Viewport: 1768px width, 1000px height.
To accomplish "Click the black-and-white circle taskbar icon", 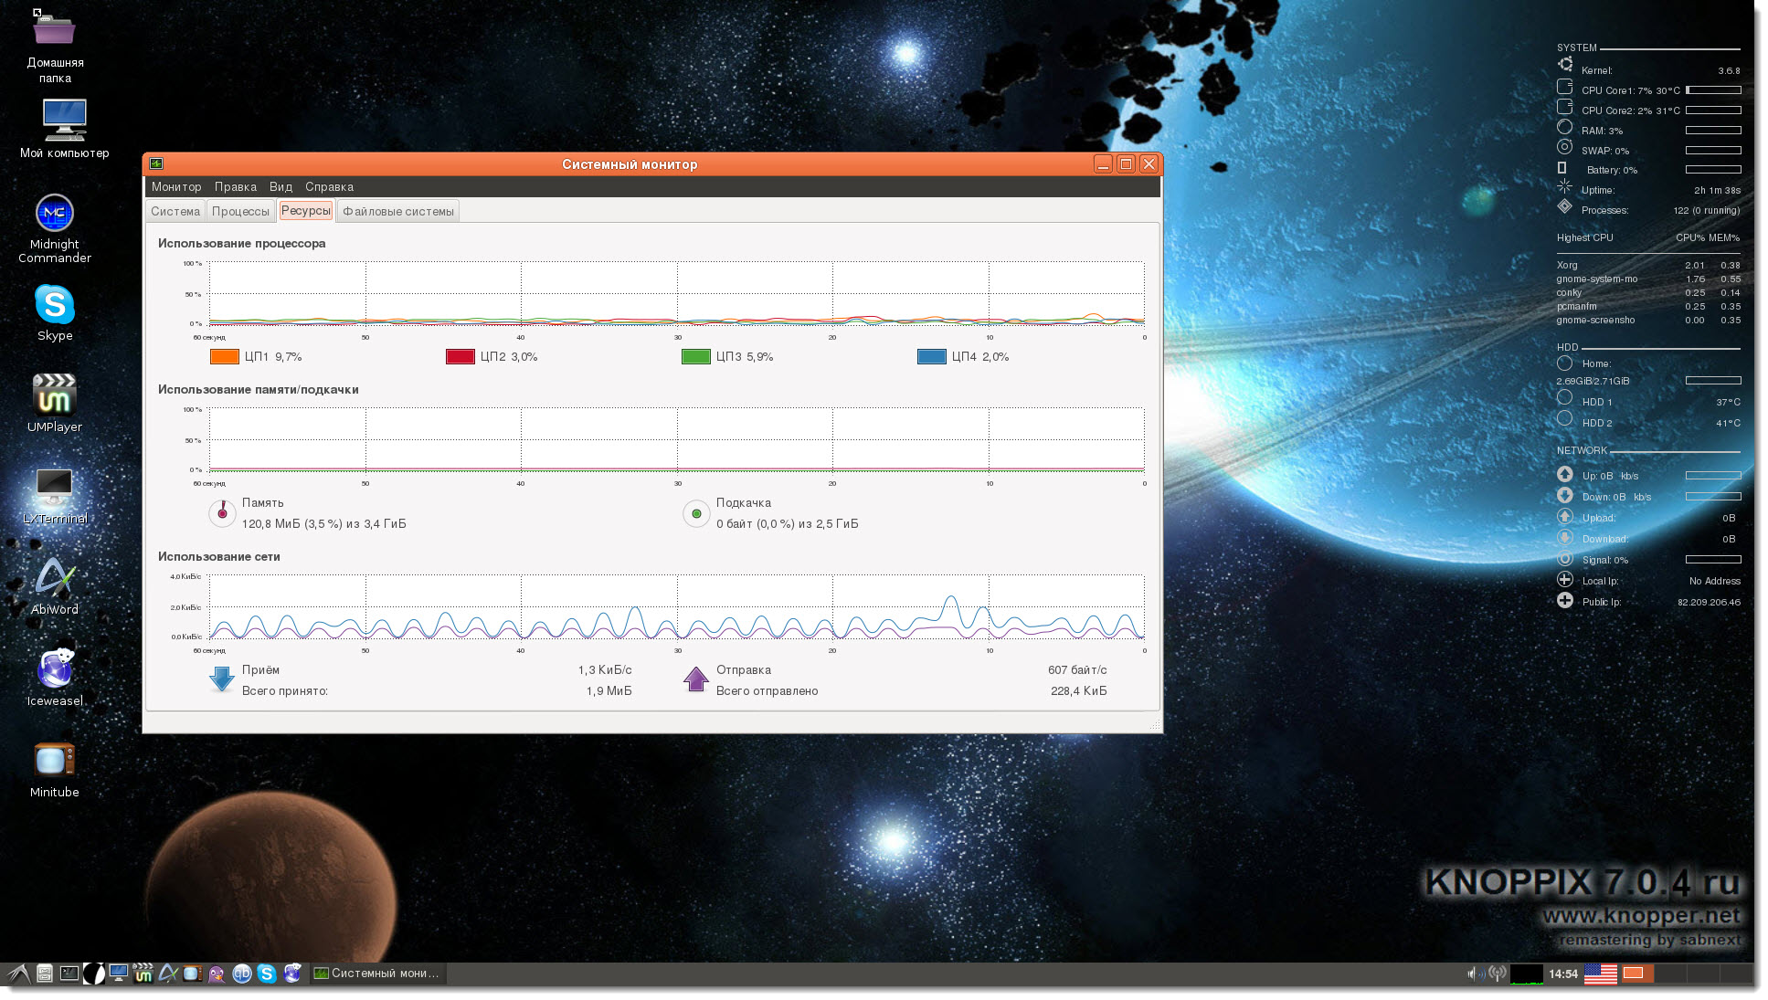I will click(x=93, y=974).
